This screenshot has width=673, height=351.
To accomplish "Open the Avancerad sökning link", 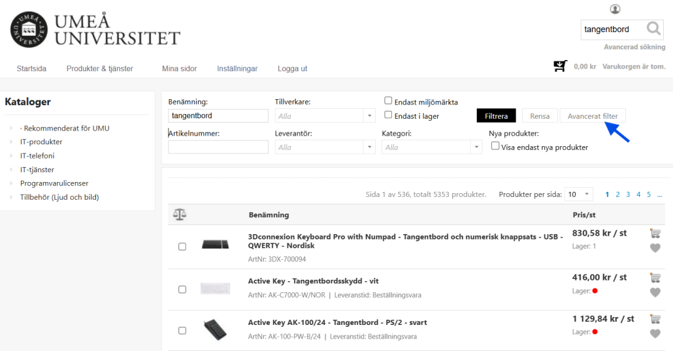I will pos(634,47).
